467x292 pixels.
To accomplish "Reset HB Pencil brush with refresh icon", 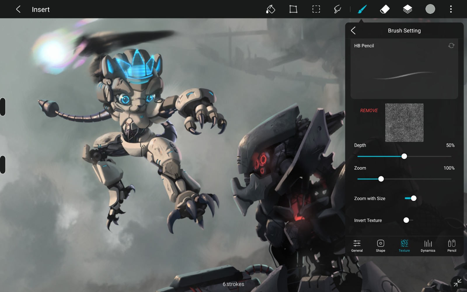I will 451,46.
